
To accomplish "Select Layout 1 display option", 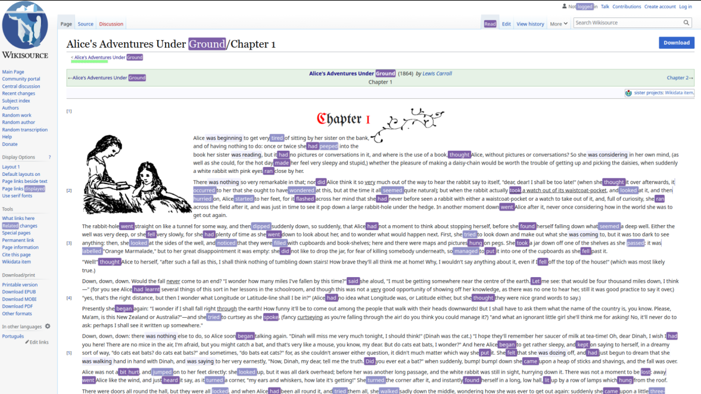I will (11, 167).
